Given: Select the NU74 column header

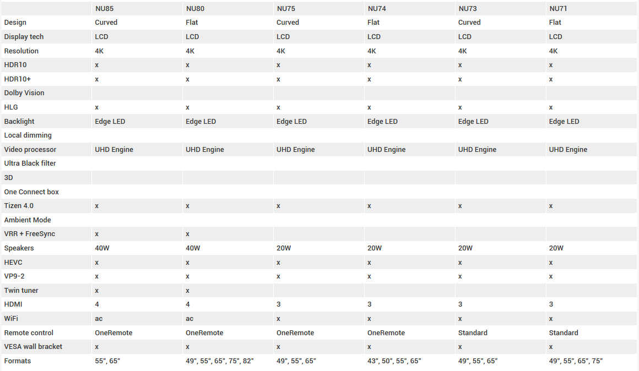Looking at the screenshot, I should [x=377, y=8].
